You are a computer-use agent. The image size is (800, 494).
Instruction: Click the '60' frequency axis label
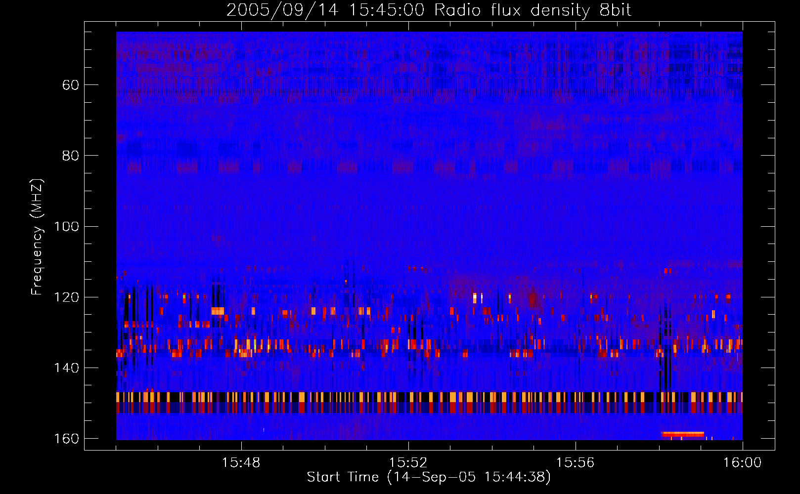point(71,85)
